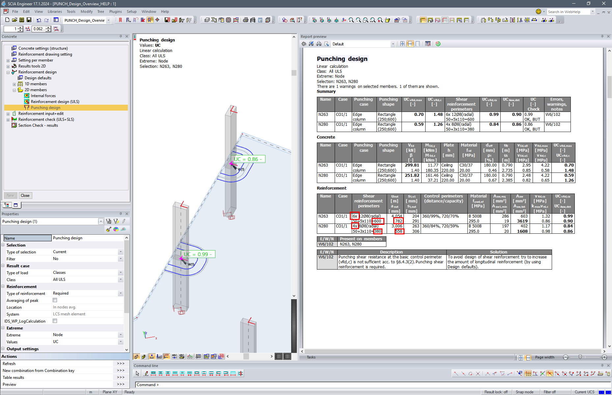This screenshot has height=395, width=612.
Task: Adjust the report zoom slider
Action: pyautogui.click(x=580, y=357)
